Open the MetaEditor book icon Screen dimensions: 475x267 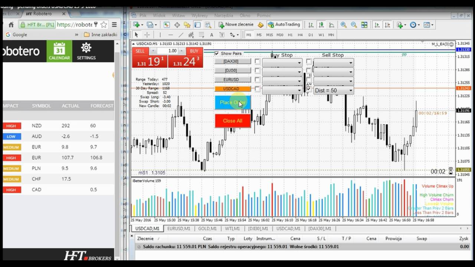[x=261, y=25]
